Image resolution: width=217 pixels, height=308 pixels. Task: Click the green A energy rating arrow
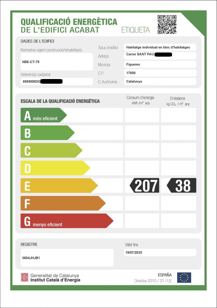point(43,115)
